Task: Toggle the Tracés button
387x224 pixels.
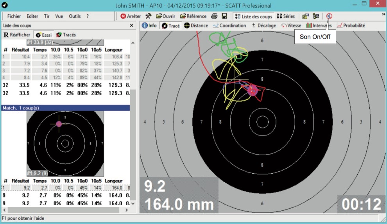Action: point(66,35)
